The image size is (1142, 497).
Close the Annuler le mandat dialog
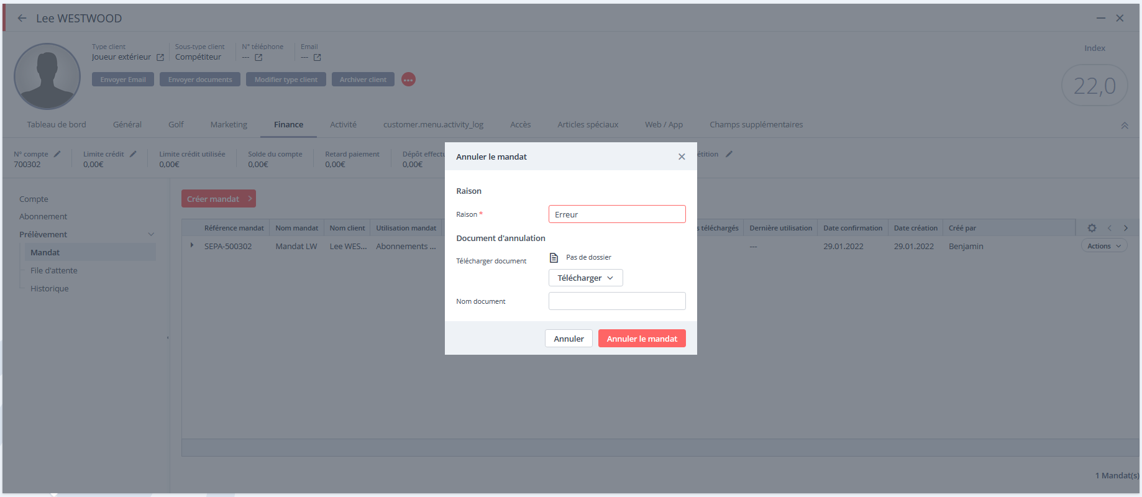682,157
